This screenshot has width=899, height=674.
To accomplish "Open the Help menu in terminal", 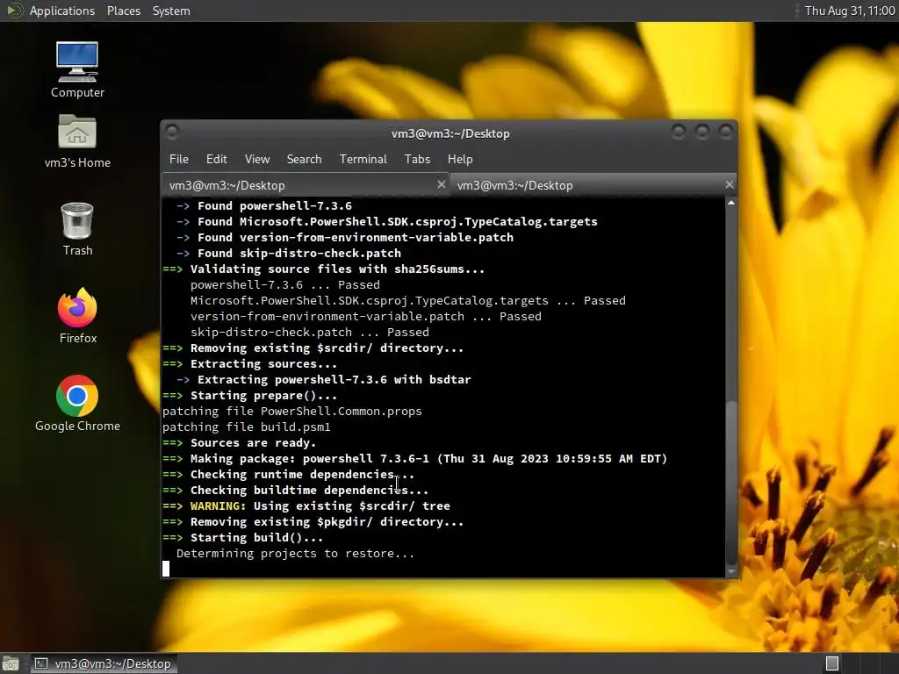I will (460, 160).
